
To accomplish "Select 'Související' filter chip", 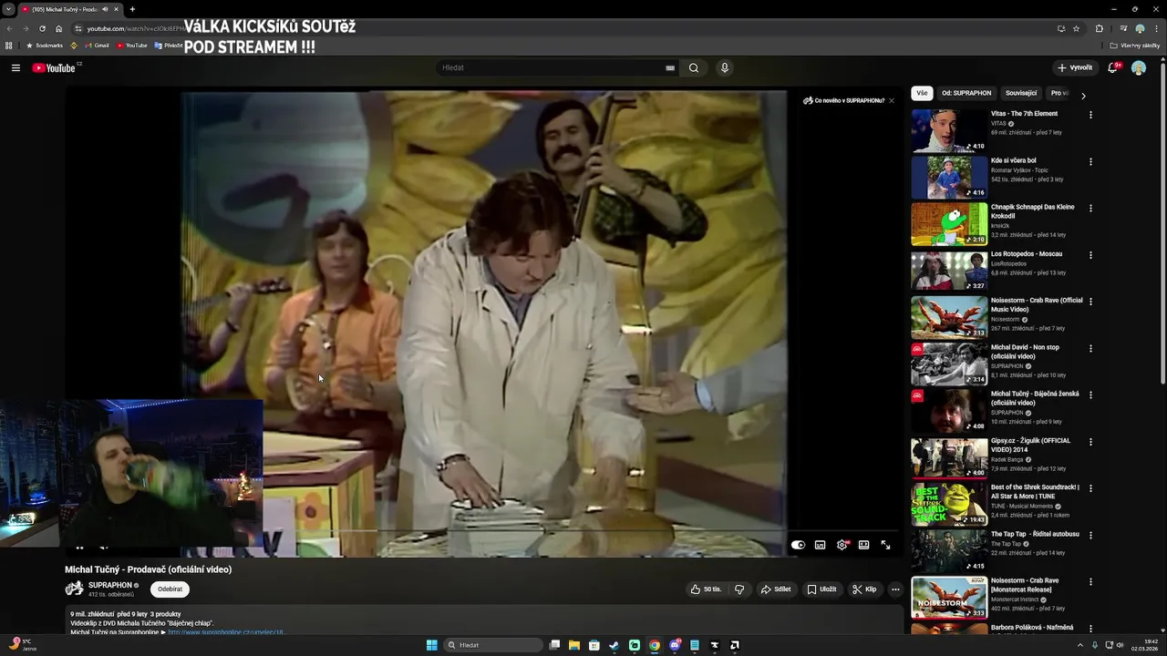I will coord(1021,93).
